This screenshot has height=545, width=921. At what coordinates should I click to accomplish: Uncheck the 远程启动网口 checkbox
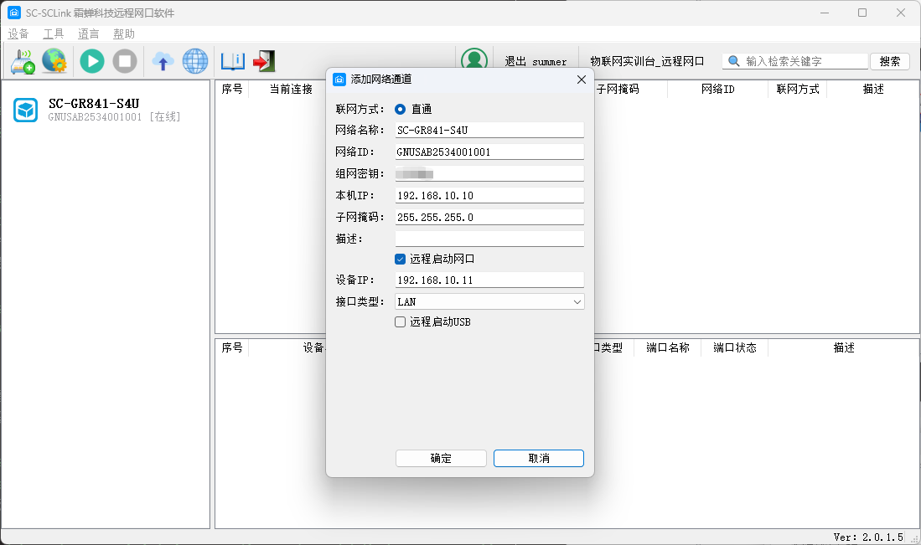tap(401, 260)
